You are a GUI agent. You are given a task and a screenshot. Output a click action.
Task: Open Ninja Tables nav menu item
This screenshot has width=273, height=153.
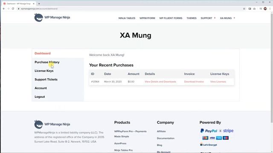pos(127,18)
